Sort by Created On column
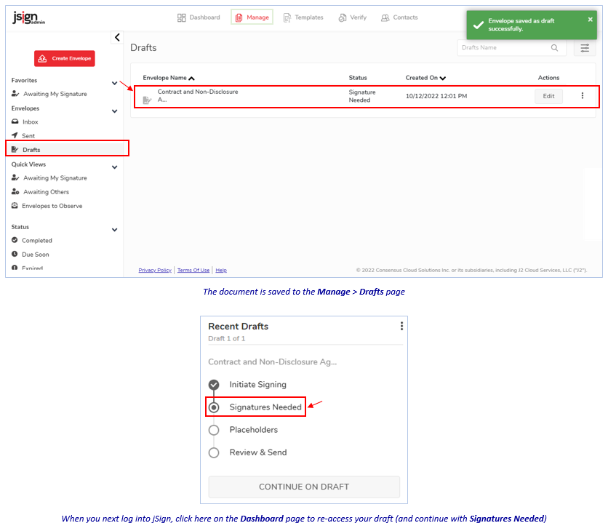Screen dimensions: 608x531 click(425, 78)
